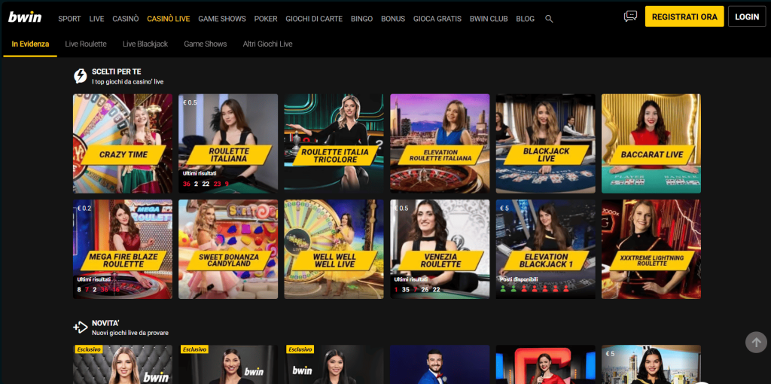Open the search magnifier icon
771x384 pixels.
click(549, 19)
